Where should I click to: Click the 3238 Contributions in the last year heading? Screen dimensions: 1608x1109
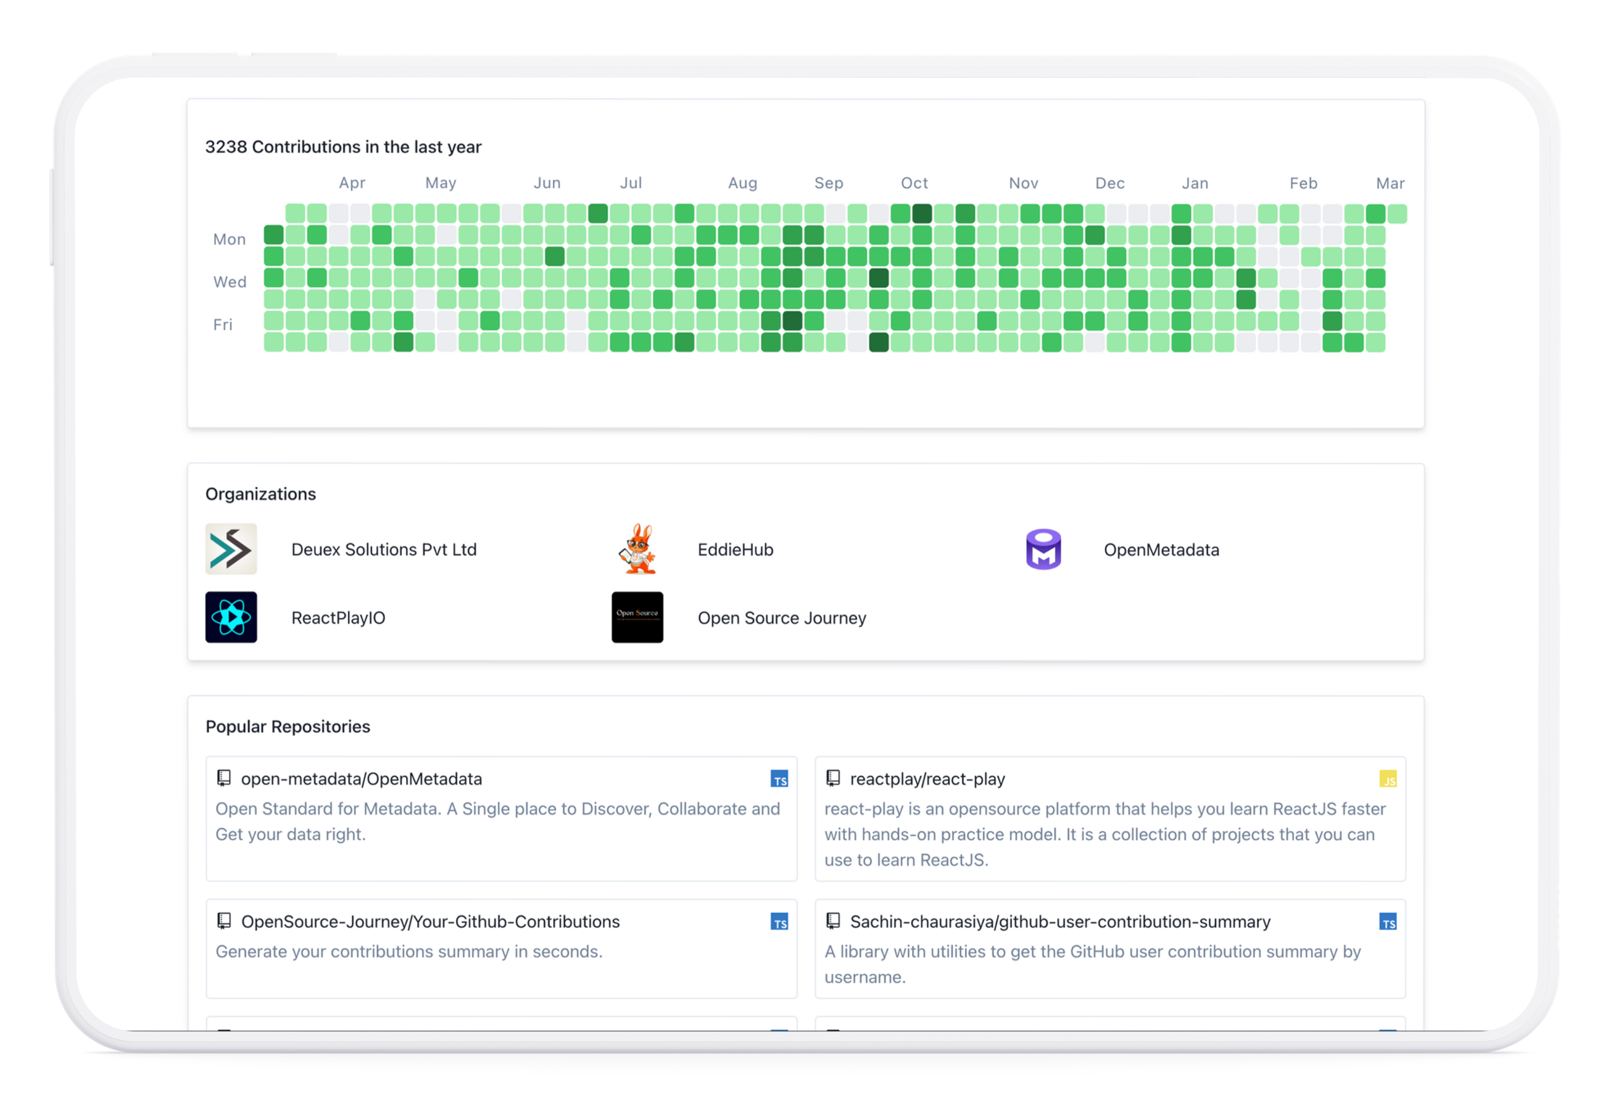[344, 147]
